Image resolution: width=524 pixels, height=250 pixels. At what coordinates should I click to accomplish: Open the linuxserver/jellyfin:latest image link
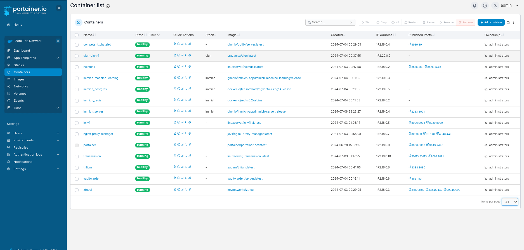tap(244, 123)
